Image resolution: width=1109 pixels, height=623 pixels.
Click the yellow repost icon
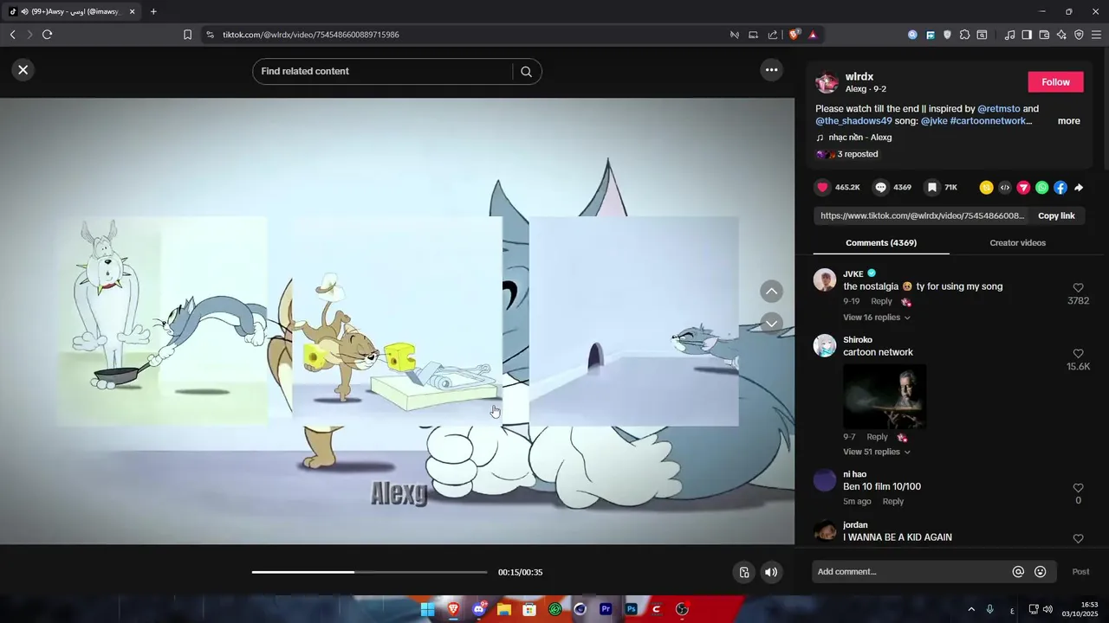pyautogui.click(x=986, y=188)
